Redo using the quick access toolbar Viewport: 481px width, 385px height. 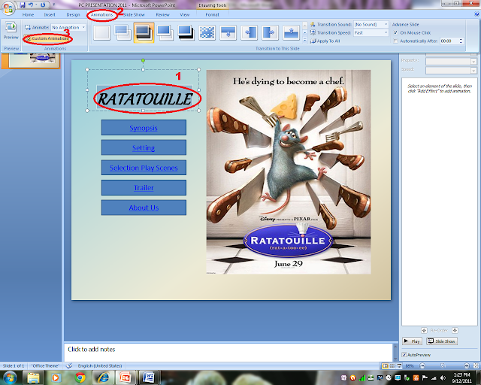(x=43, y=5)
